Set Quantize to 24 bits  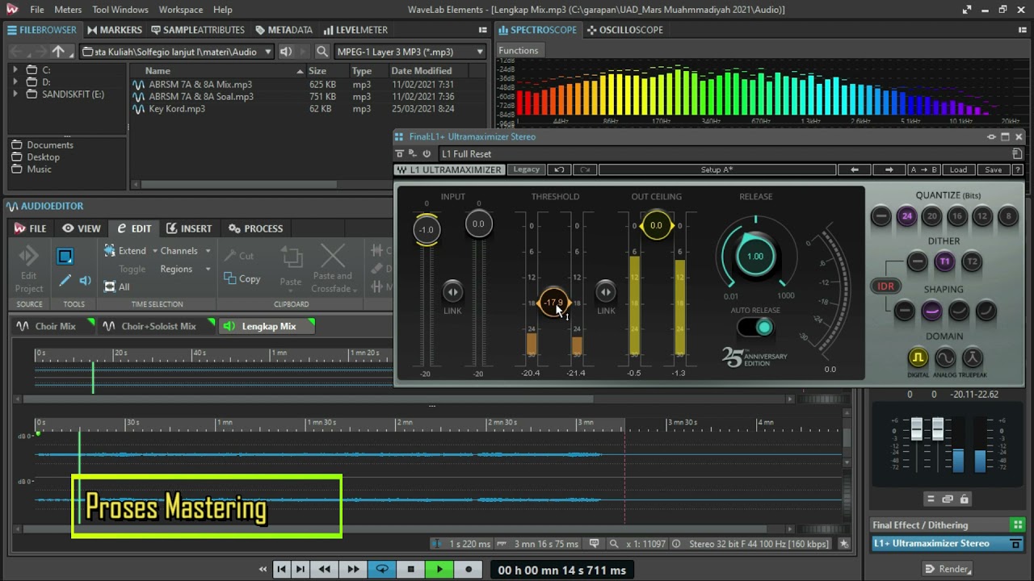pos(906,216)
